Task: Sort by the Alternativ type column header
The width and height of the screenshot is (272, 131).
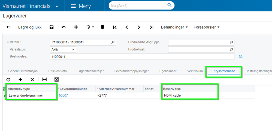Action: point(19,89)
